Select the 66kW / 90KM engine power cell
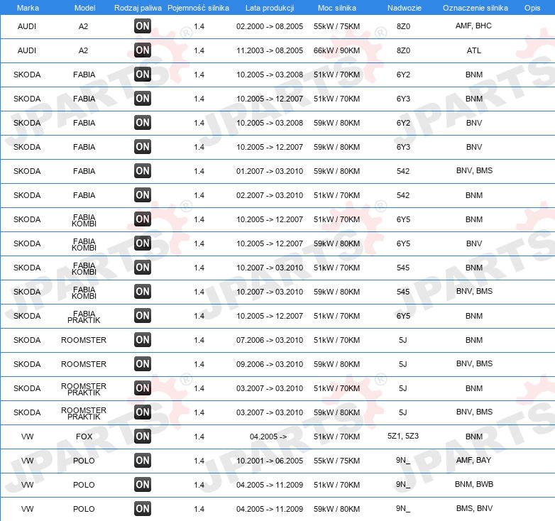This screenshot has width=555, height=521. (336, 50)
